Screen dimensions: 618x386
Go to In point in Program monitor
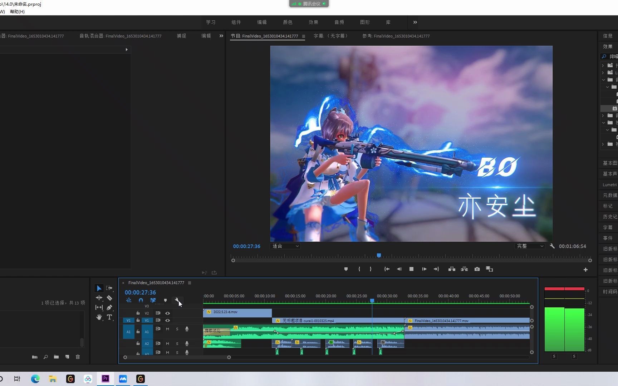(387, 269)
